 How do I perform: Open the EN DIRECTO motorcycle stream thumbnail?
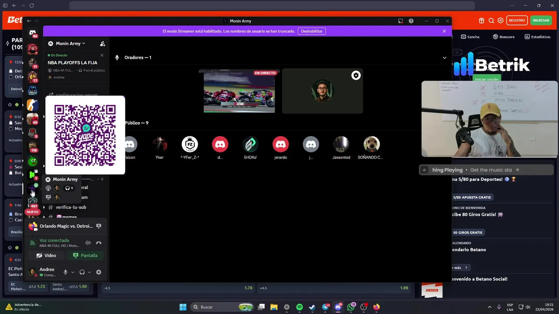[239, 91]
